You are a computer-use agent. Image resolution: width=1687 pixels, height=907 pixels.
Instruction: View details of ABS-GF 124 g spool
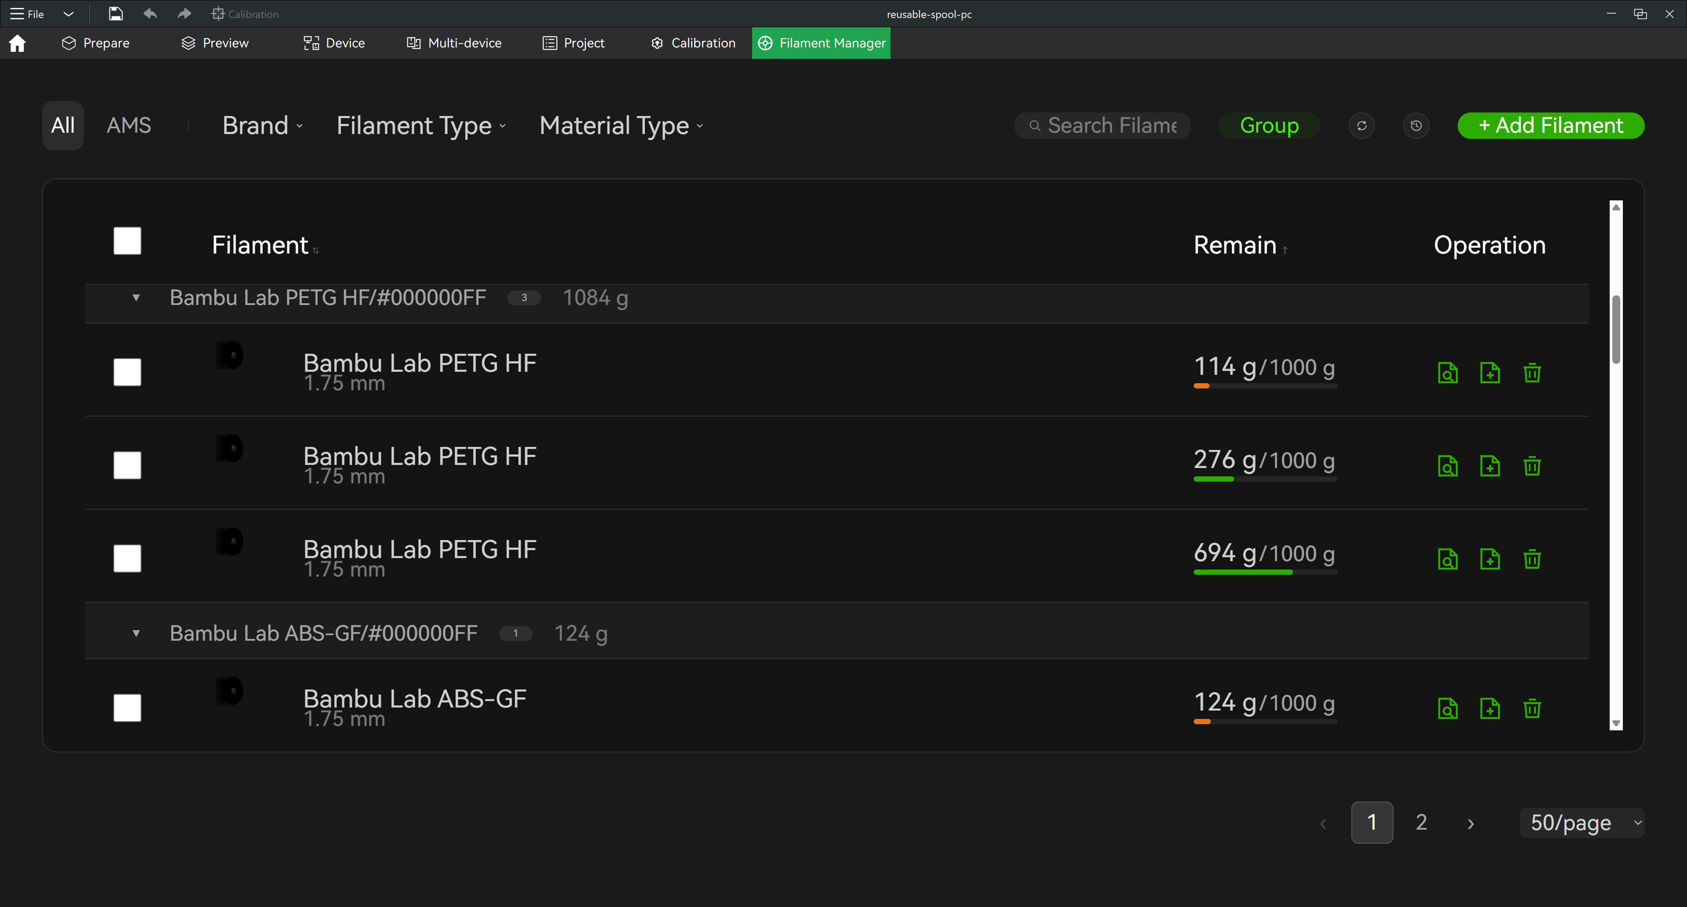[1447, 708]
